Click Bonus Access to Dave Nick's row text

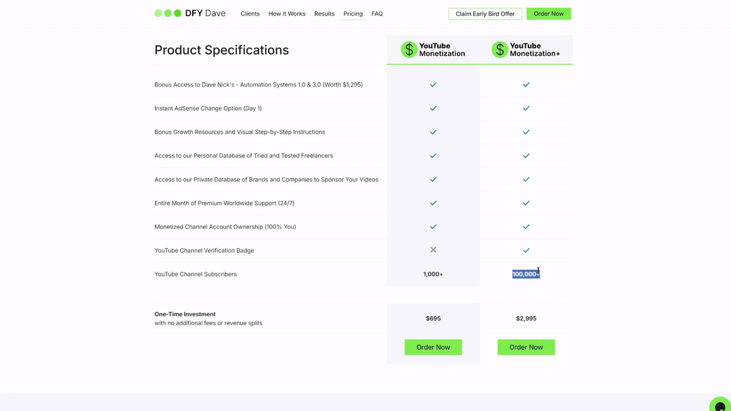[x=259, y=84]
